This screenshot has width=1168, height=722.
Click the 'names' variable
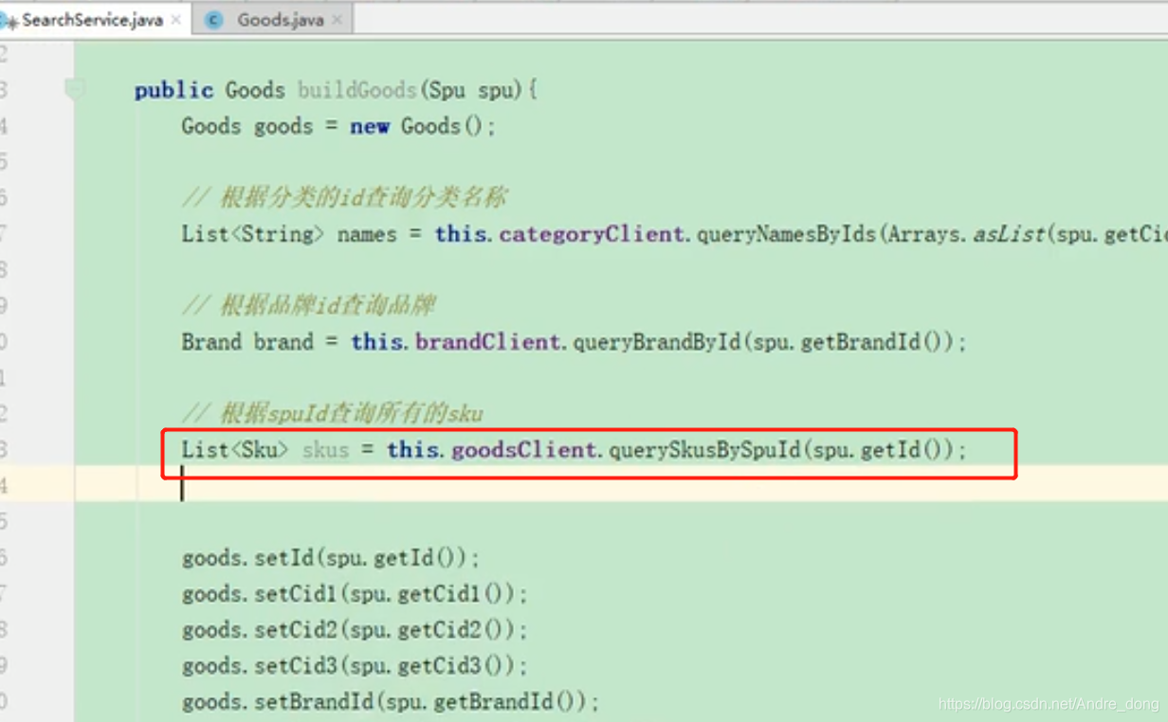(367, 234)
